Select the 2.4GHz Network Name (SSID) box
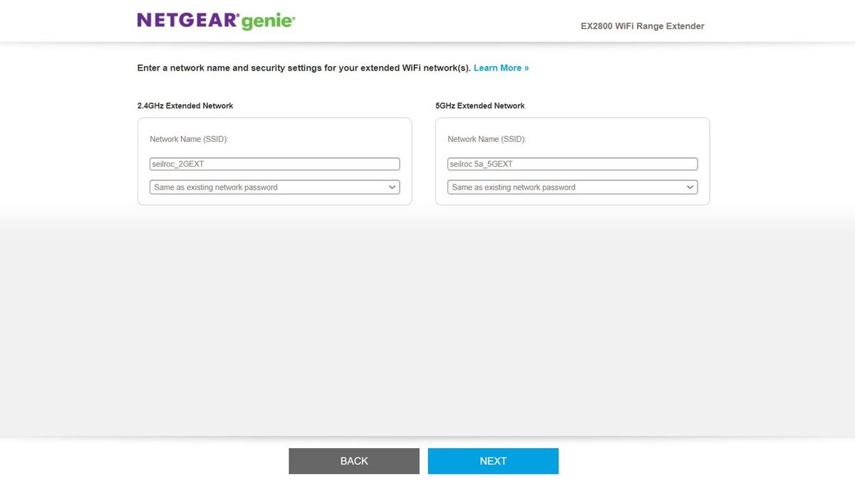This screenshot has height=481, width=855. (274, 163)
